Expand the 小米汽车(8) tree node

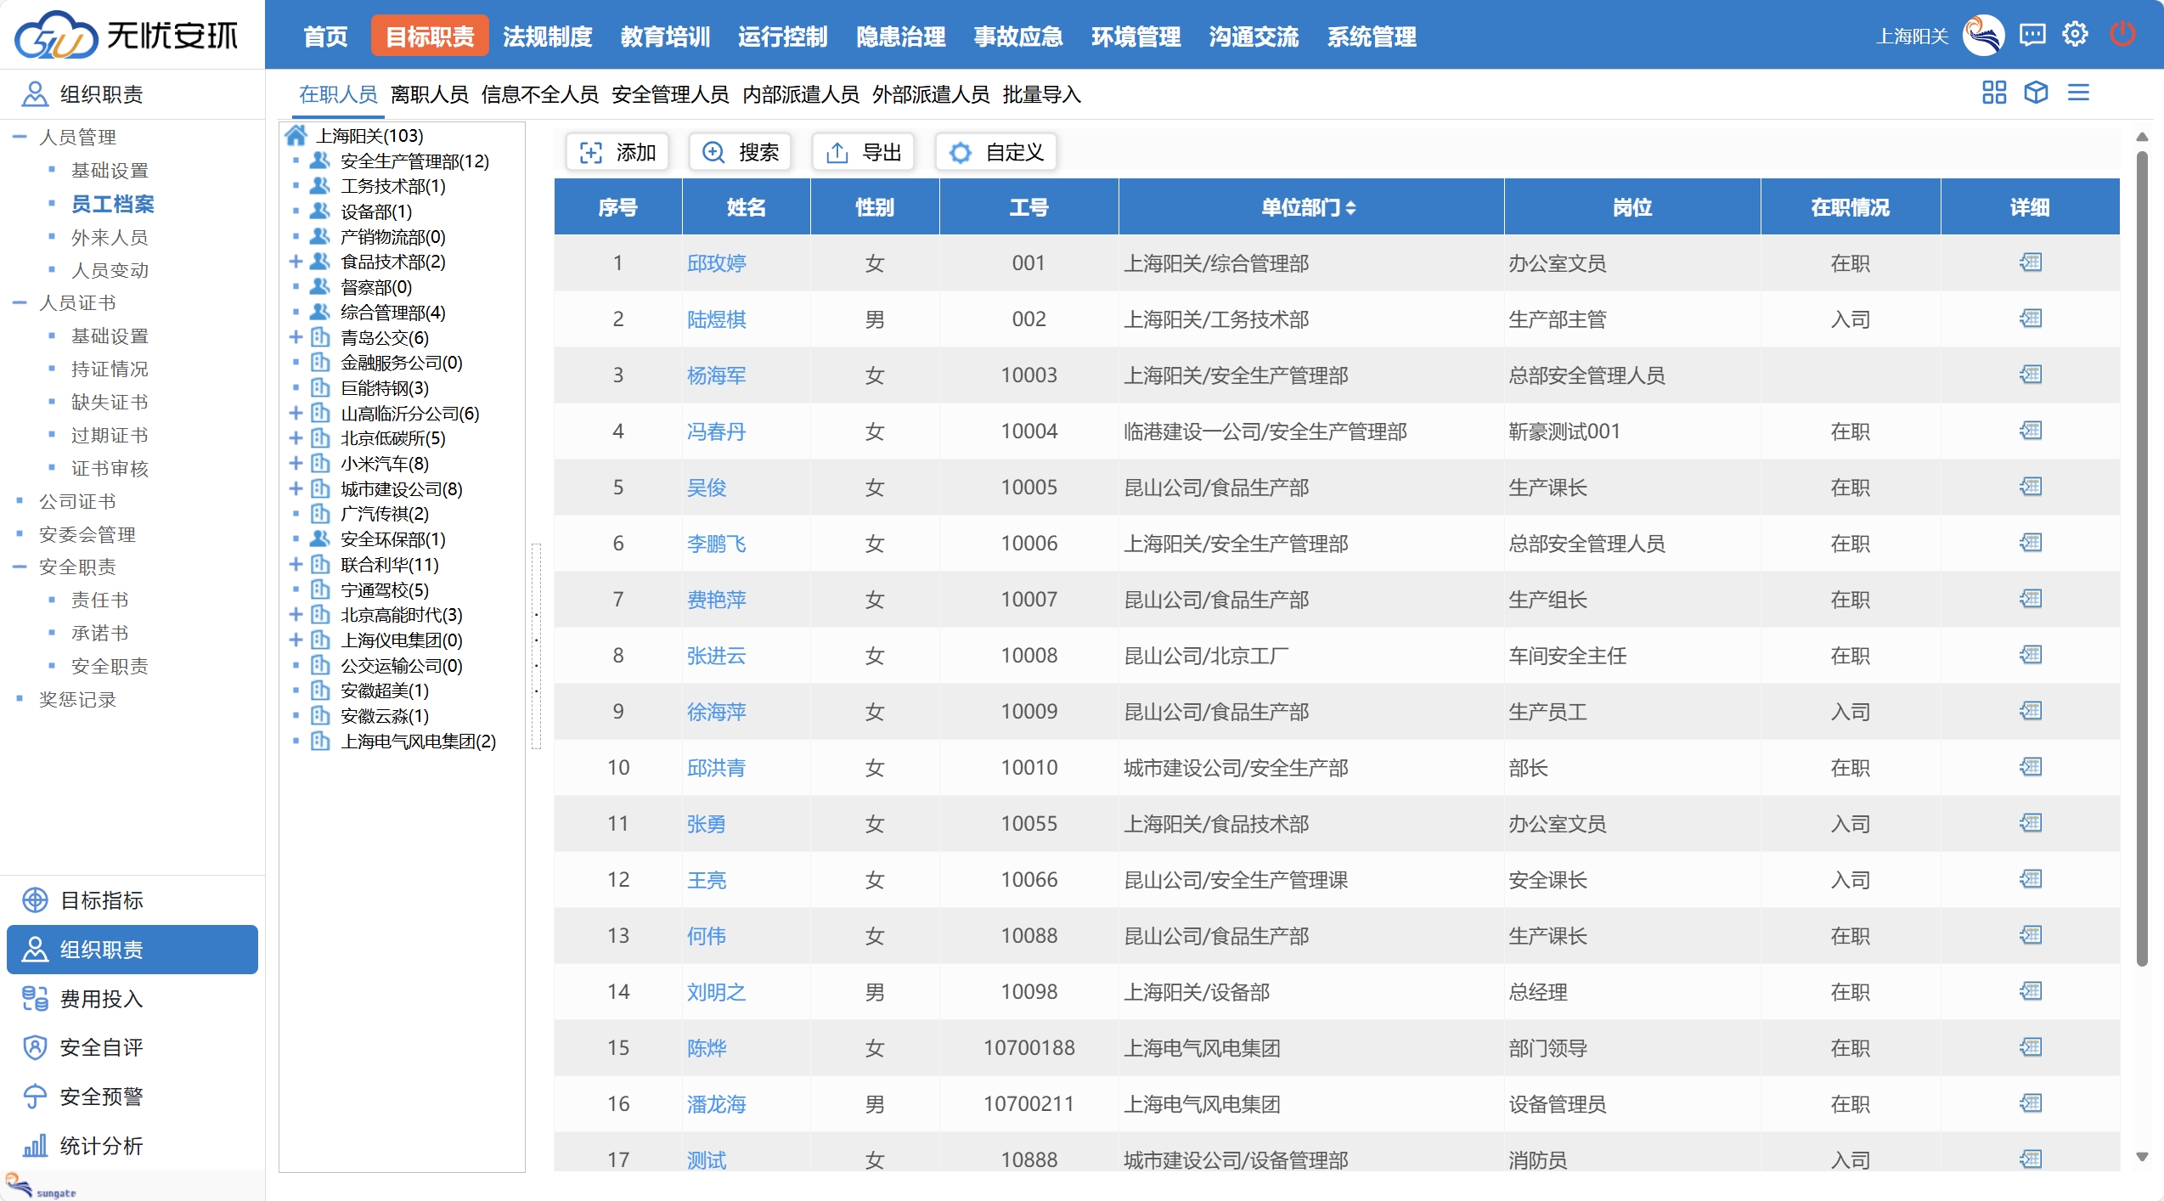click(x=296, y=463)
